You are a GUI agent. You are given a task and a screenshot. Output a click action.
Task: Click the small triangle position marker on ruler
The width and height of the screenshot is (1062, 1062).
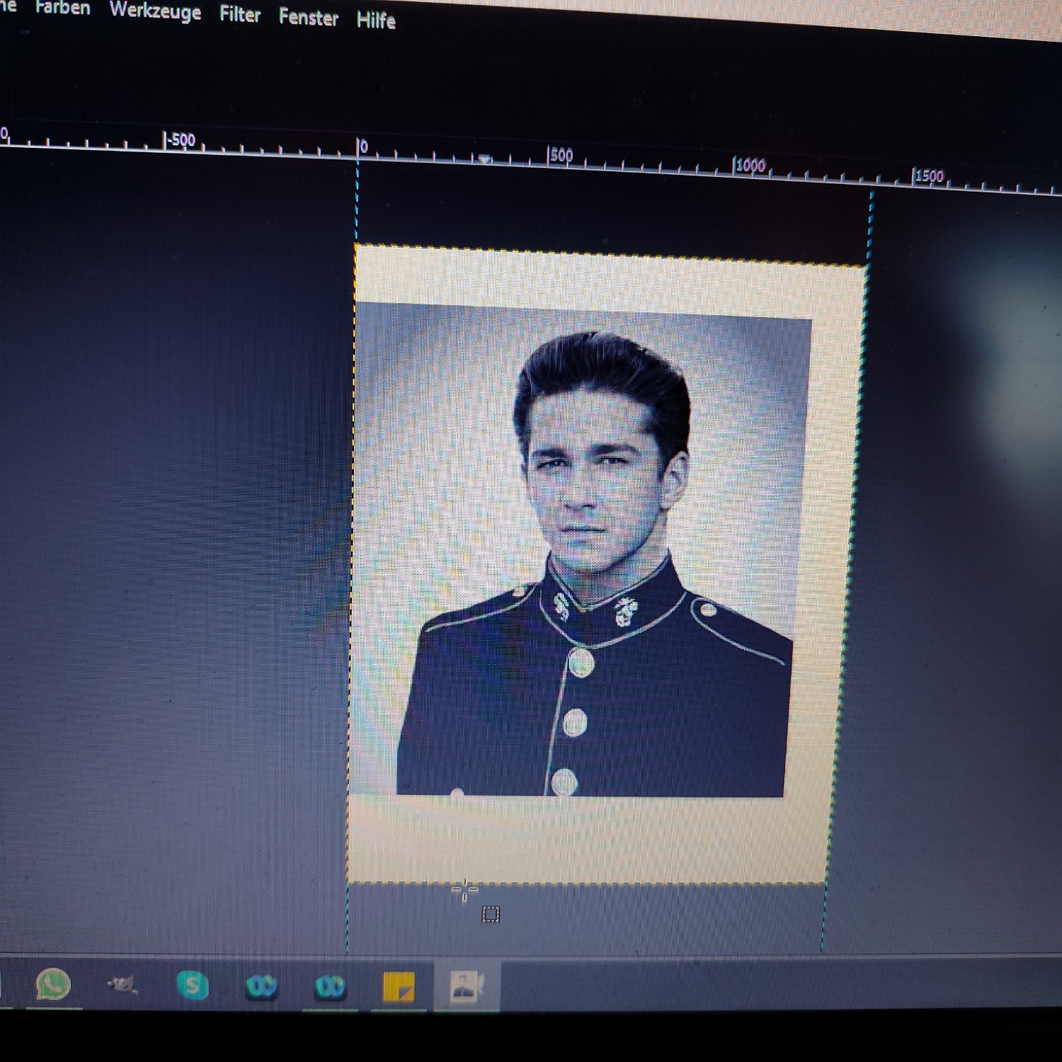coord(484,159)
